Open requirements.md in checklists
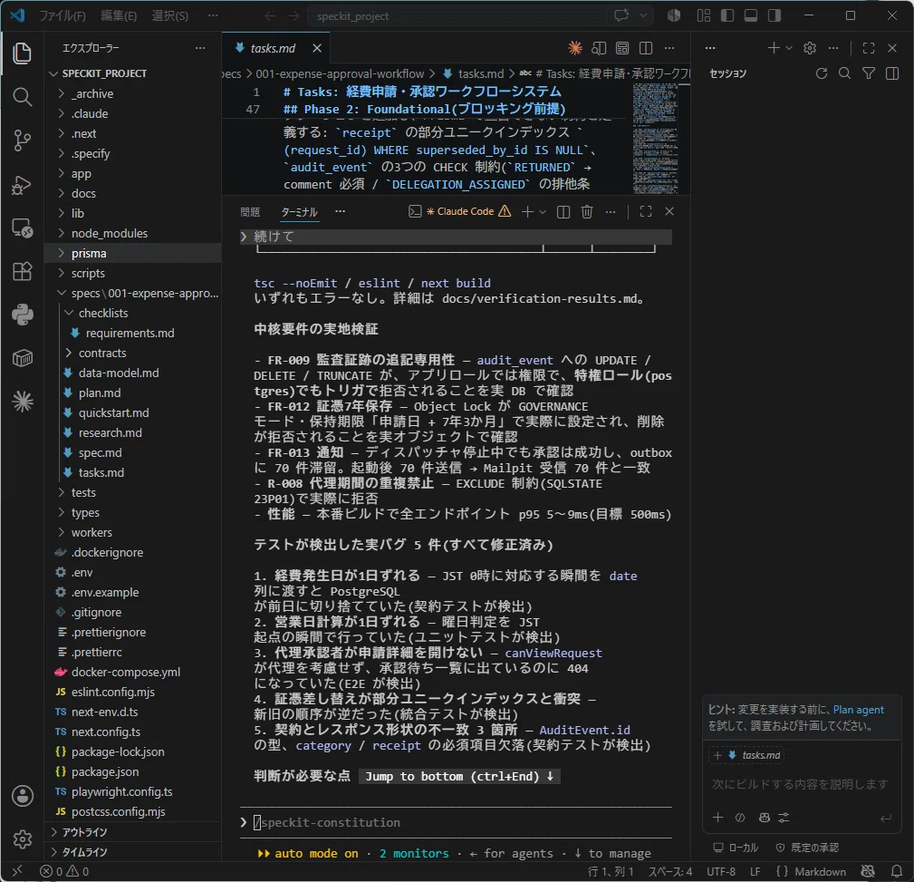 point(133,333)
